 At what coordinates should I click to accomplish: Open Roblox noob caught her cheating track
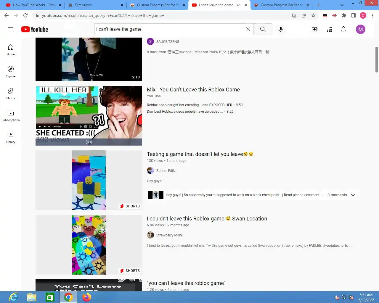[195, 105]
